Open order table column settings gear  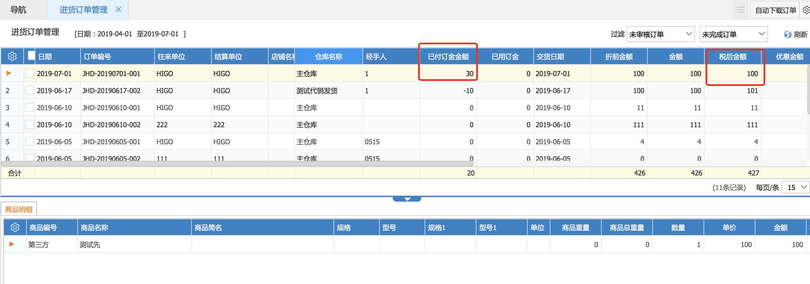pyautogui.click(x=12, y=57)
